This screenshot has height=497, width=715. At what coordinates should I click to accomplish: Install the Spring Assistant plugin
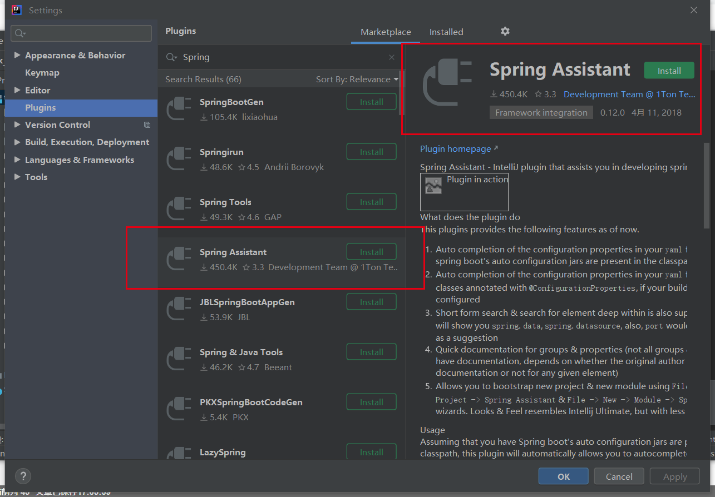668,70
